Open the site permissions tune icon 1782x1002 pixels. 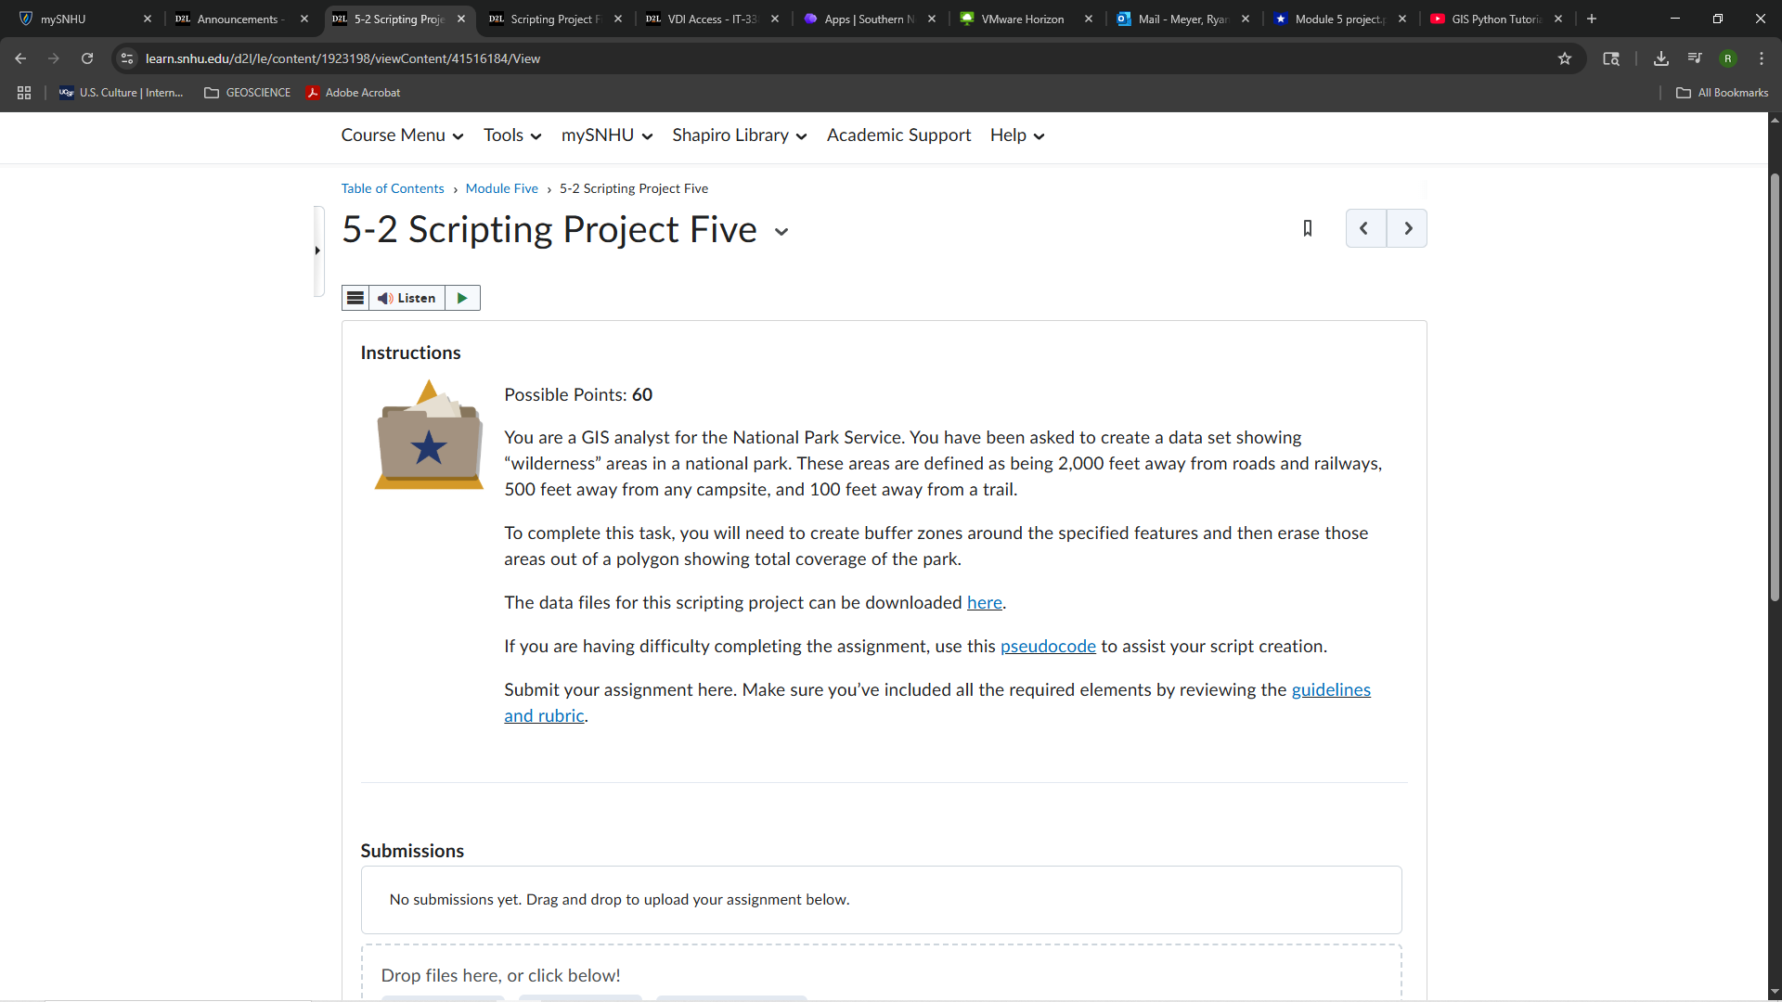click(x=126, y=58)
